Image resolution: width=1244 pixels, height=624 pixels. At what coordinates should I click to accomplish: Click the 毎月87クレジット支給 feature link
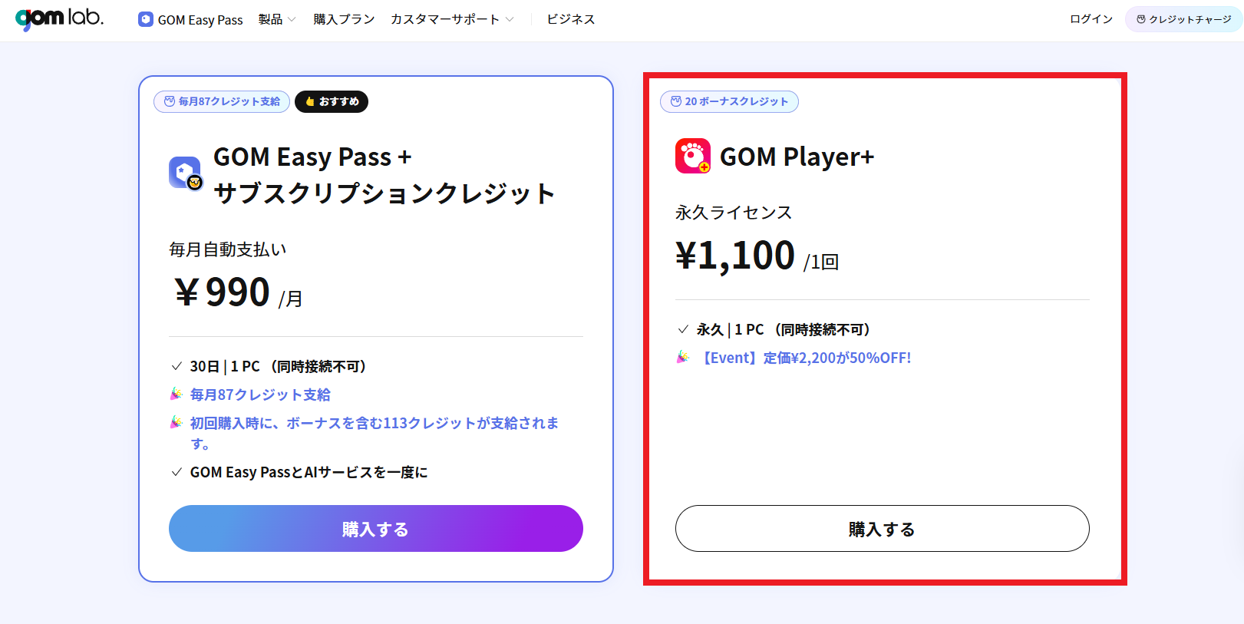(x=260, y=395)
